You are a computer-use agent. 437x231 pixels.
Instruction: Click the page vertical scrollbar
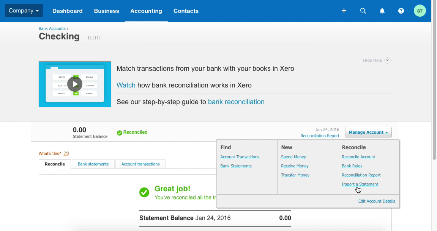434,81
